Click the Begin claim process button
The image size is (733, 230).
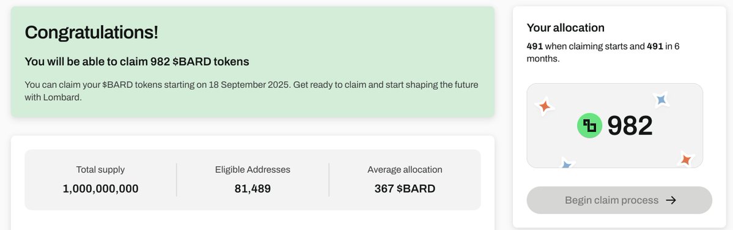619,200
